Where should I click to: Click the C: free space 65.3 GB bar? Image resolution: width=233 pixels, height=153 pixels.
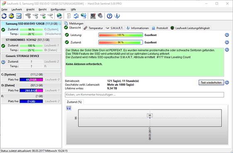(31, 80)
